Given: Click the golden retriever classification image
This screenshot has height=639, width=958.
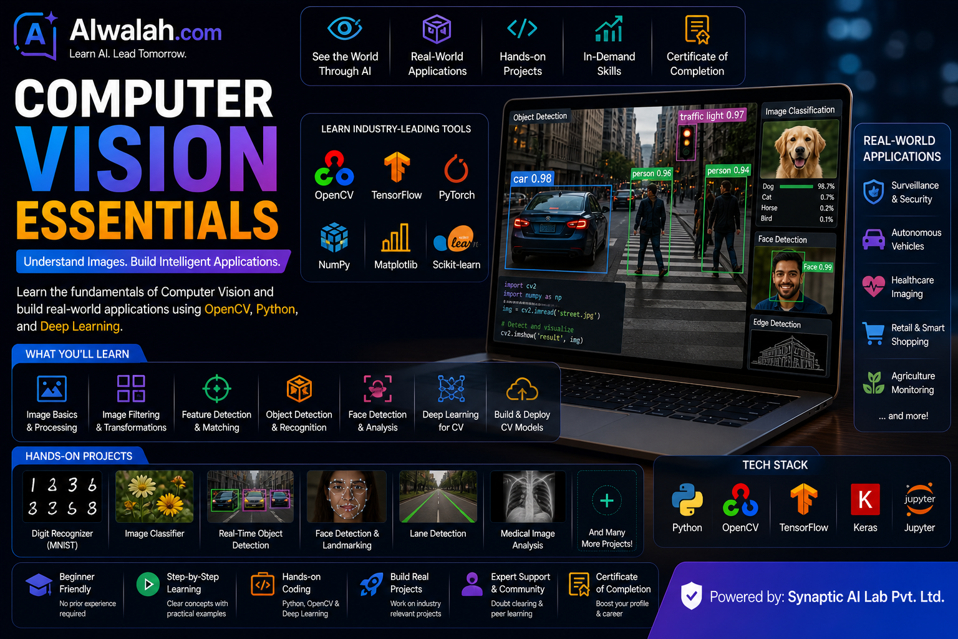Looking at the screenshot, I should [800, 149].
